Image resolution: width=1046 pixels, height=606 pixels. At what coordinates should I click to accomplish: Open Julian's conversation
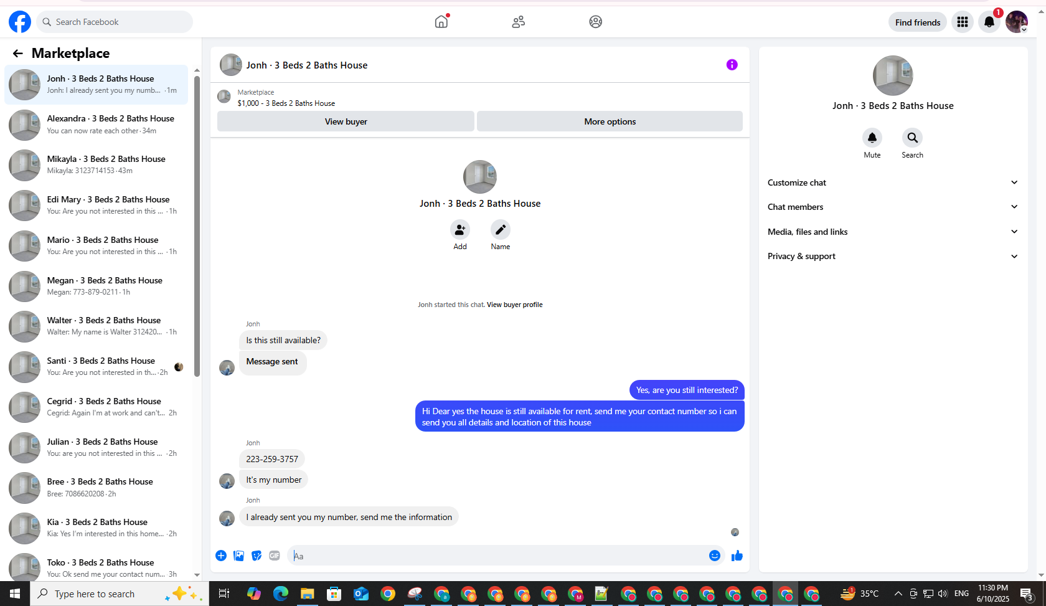pyautogui.click(x=97, y=448)
